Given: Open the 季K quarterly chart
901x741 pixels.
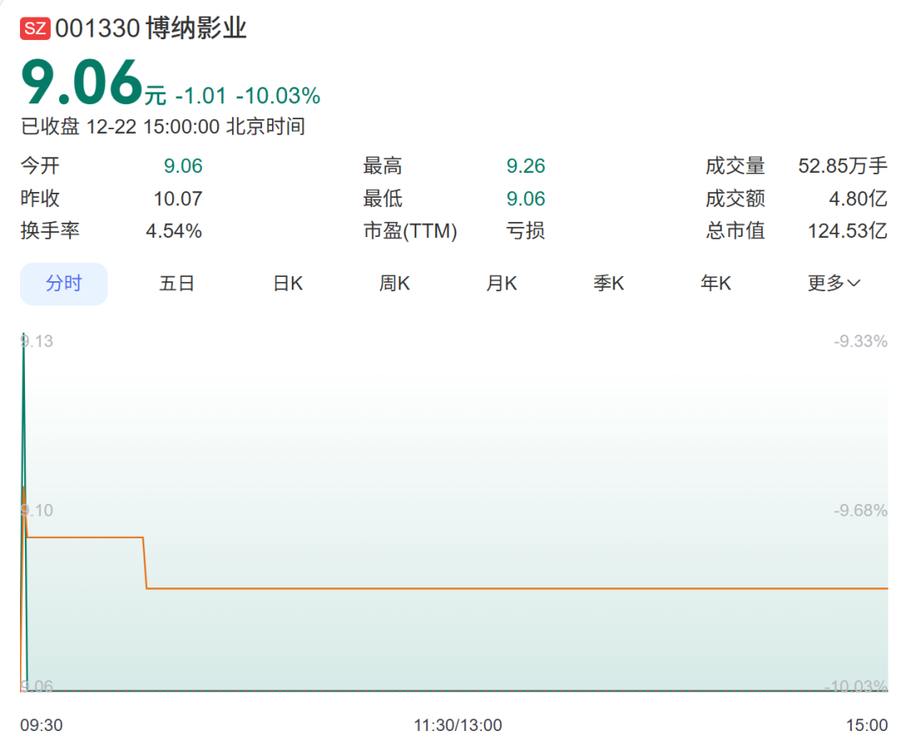Looking at the screenshot, I should coord(608,284).
